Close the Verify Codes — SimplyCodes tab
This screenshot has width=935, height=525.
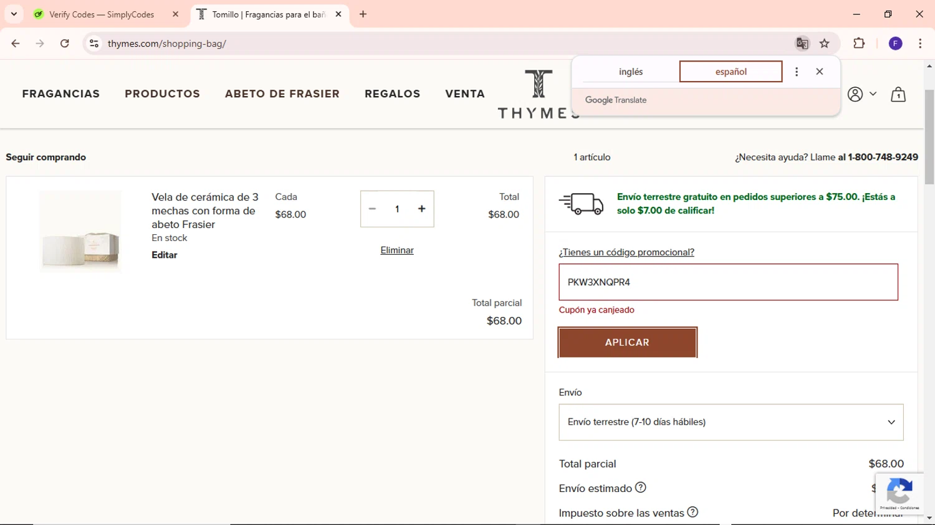click(175, 14)
